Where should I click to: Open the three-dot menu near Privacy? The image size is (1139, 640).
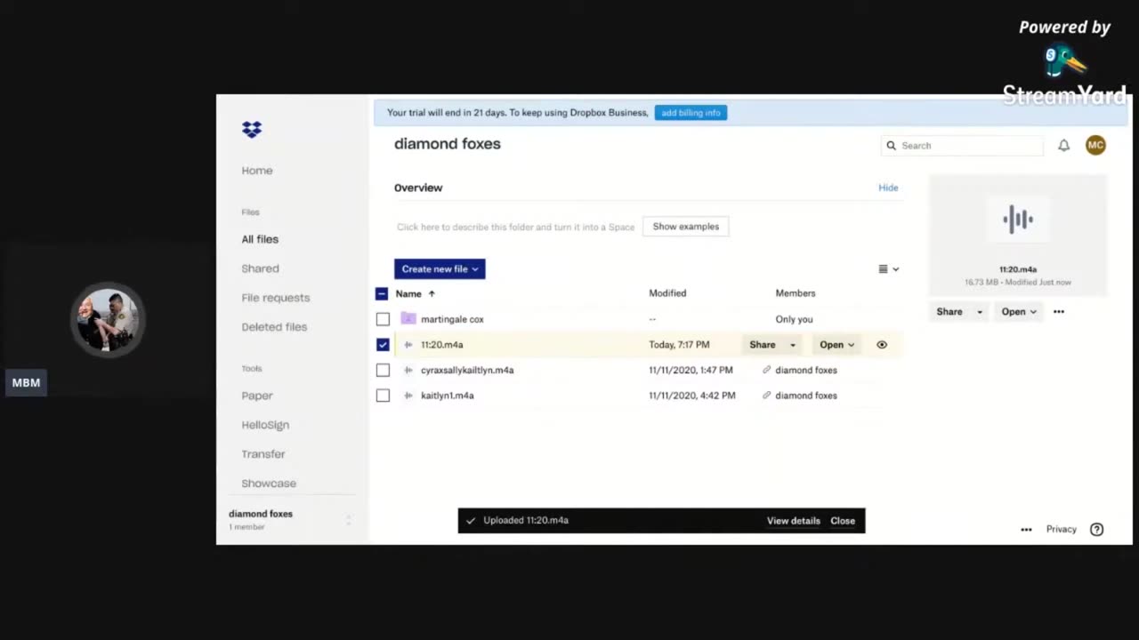(x=1026, y=529)
